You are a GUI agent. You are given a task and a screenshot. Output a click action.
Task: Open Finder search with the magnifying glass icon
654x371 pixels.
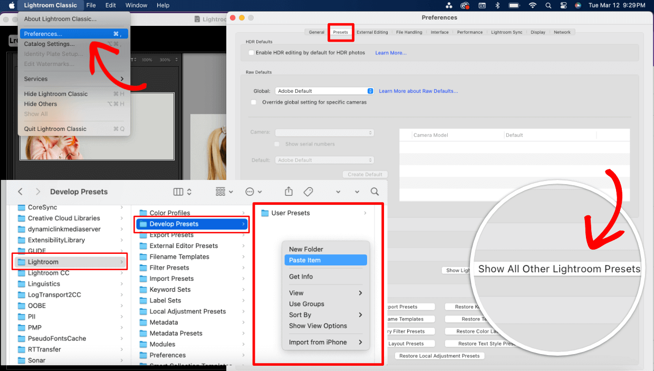tap(374, 192)
